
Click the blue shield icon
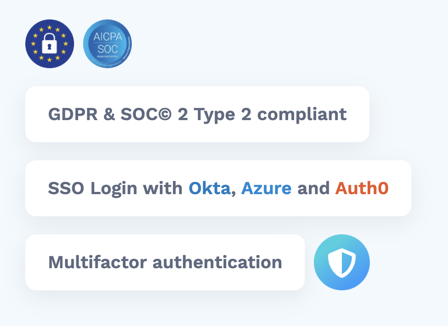(342, 262)
